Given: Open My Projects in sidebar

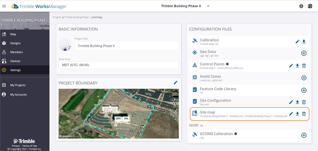Looking at the screenshot, I should coord(25,85).
